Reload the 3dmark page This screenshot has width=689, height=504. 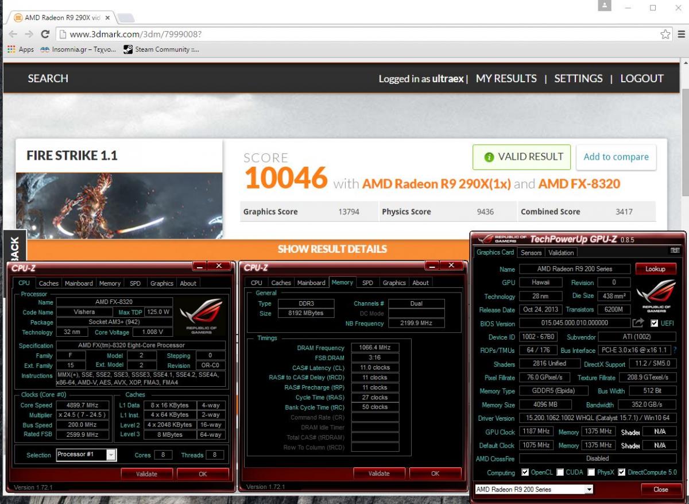pos(46,34)
